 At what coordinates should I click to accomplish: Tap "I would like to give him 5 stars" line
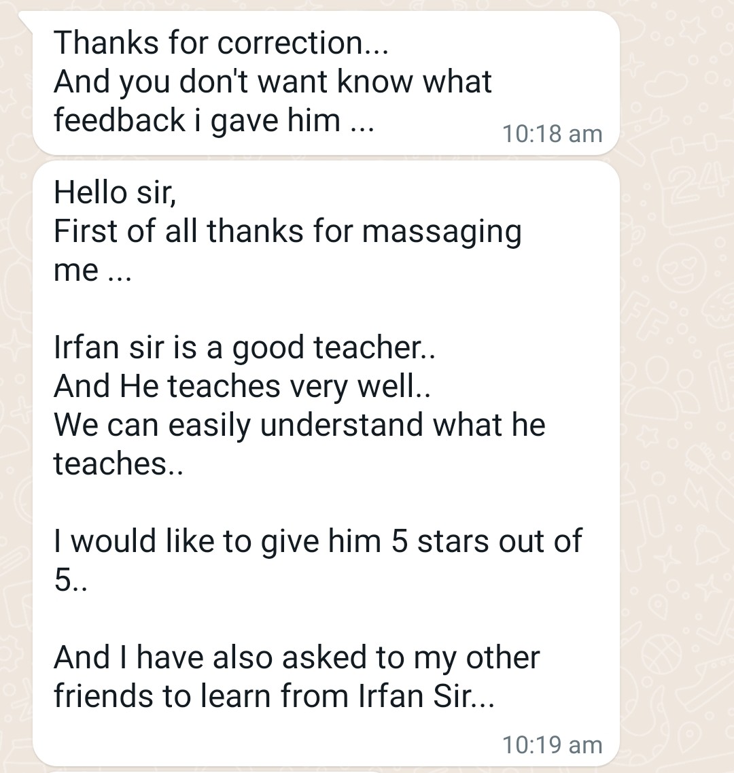click(317, 541)
